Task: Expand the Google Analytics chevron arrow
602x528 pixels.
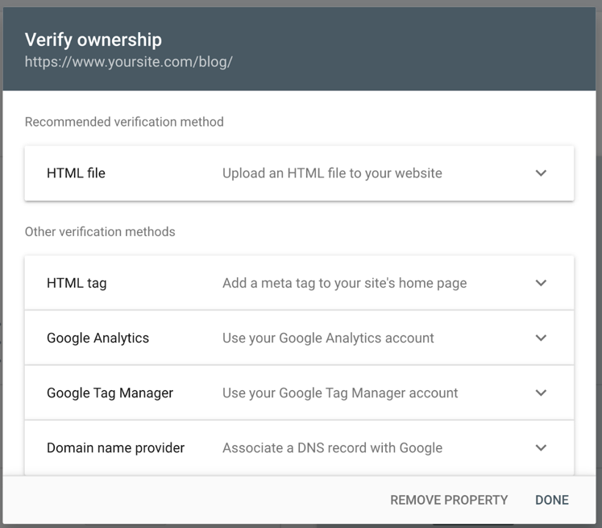Action: pyautogui.click(x=541, y=338)
